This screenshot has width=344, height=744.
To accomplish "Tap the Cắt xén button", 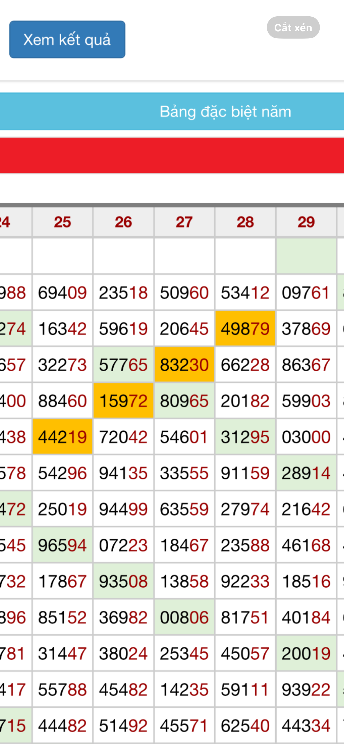I will pos(293,27).
